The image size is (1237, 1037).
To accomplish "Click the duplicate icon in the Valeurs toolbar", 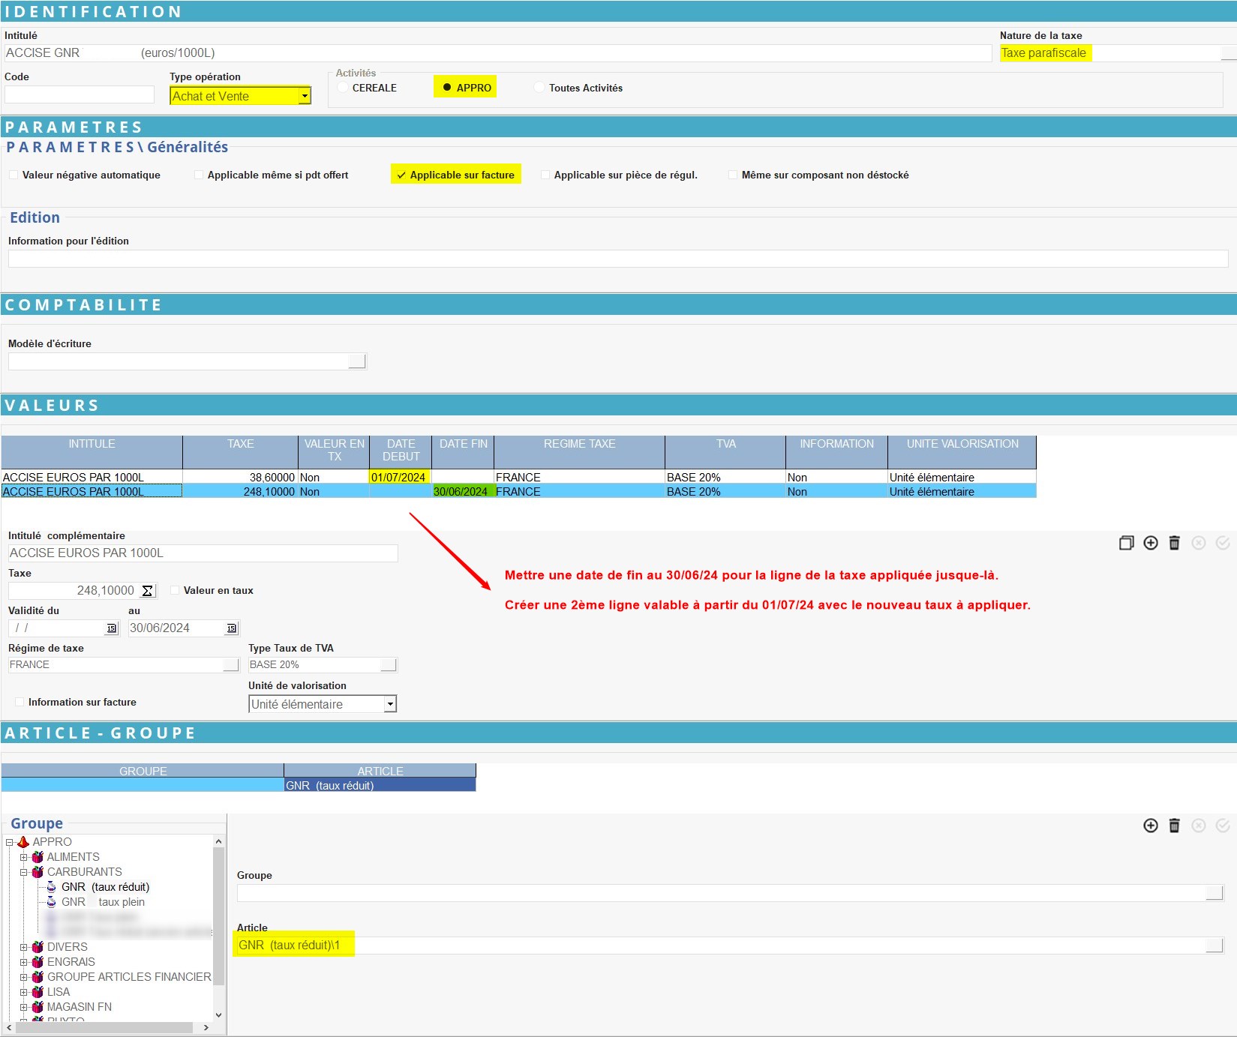I will tap(1126, 543).
